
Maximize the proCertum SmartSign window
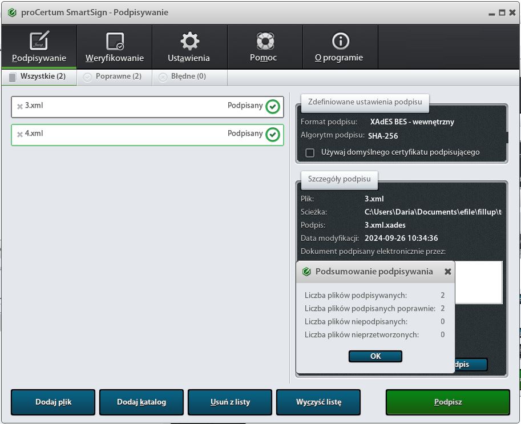pos(502,13)
